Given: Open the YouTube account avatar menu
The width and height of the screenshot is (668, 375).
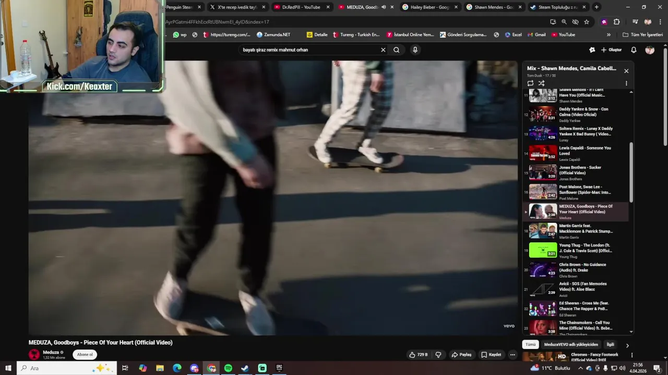Looking at the screenshot, I should click(x=650, y=50).
